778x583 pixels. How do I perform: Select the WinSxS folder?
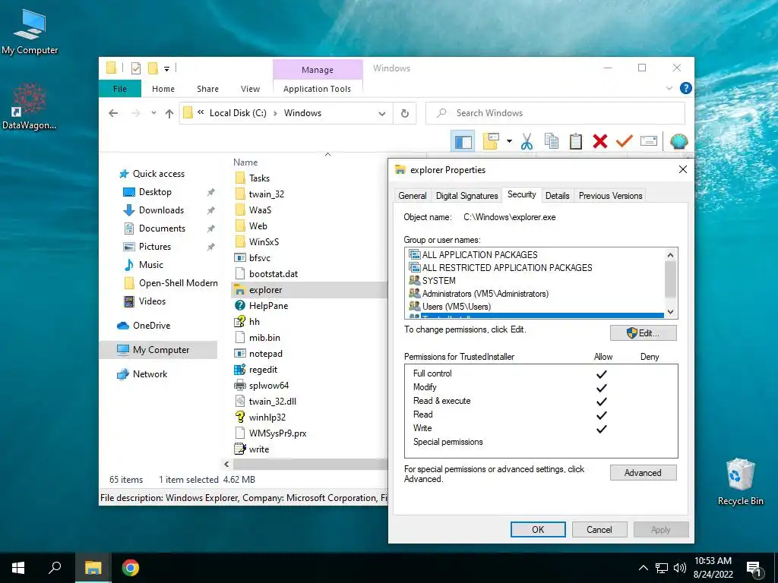coord(264,242)
